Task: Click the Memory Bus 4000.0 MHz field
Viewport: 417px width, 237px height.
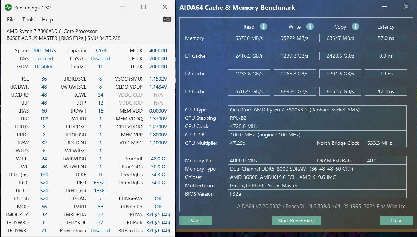Action: point(249,160)
